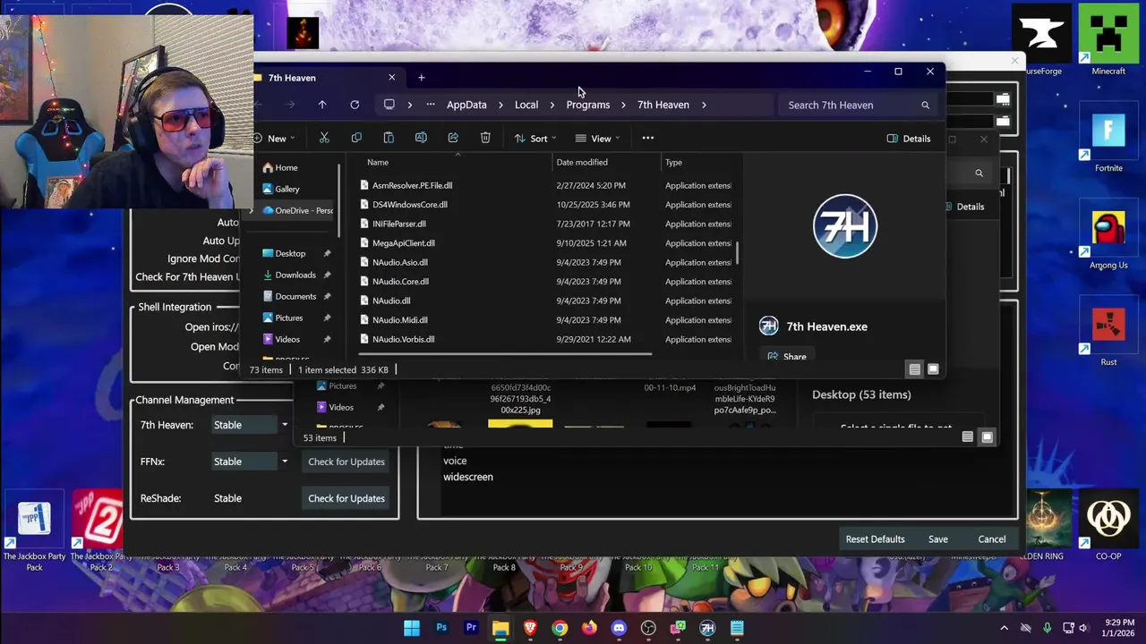Open File Explorer from the taskbar
Image resolution: width=1146 pixels, height=644 pixels.
[x=500, y=628]
